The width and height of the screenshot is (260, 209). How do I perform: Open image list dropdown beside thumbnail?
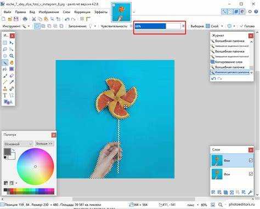(134, 12)
